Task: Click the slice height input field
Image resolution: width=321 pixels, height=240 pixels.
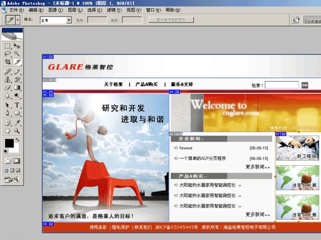Action: pyautogui.click(x=132, y=20)
